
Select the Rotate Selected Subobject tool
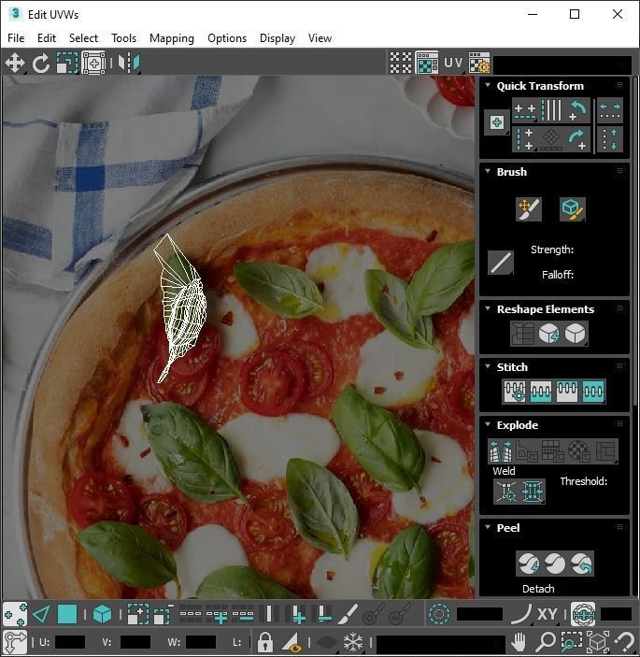pyautogui.click(x=40, y=64)
